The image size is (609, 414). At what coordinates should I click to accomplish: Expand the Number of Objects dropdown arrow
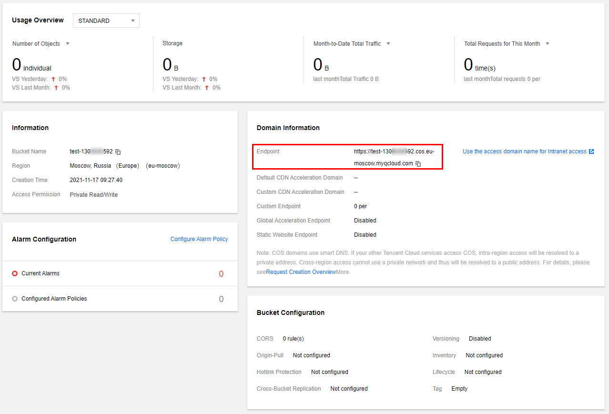click(67, 44)
